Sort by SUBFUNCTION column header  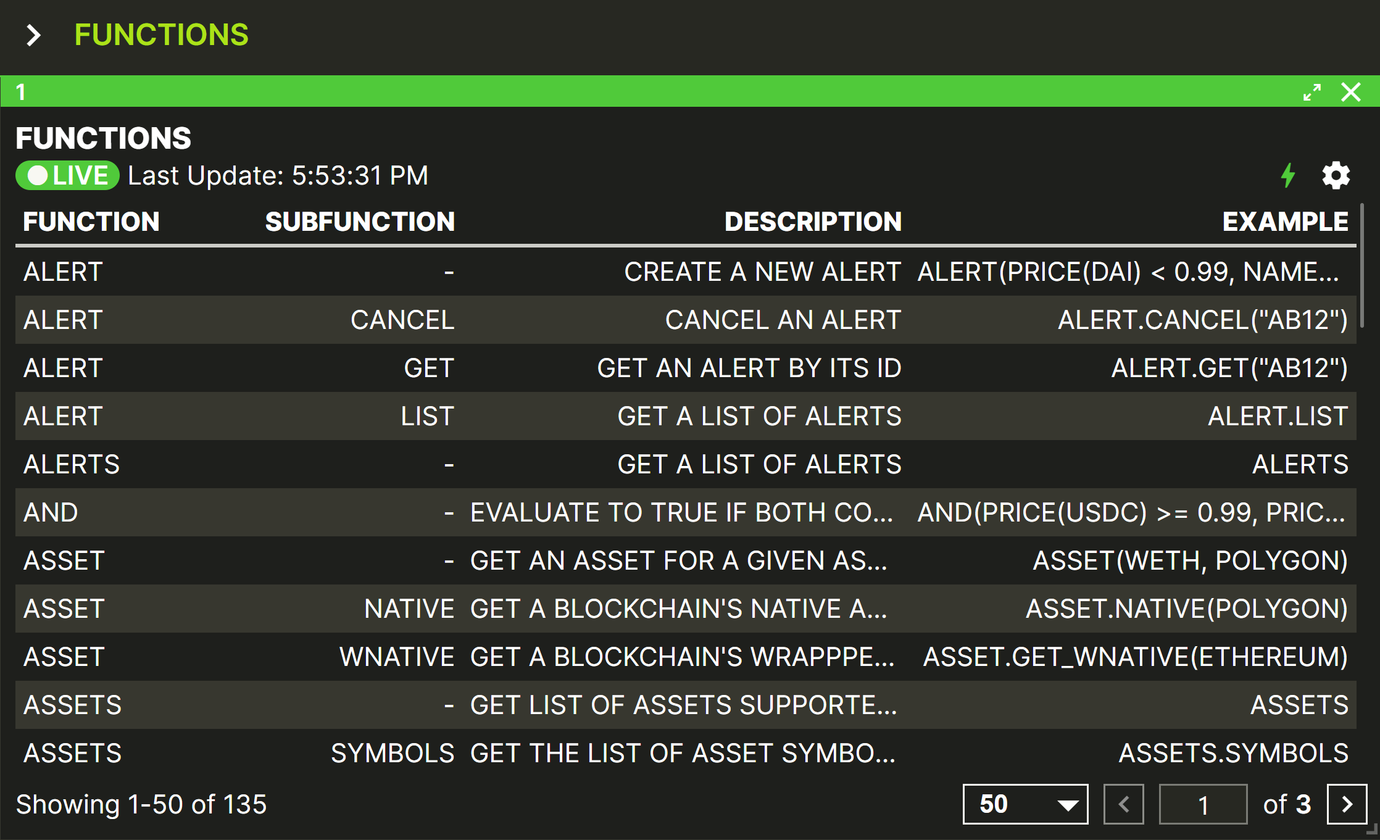360,222
